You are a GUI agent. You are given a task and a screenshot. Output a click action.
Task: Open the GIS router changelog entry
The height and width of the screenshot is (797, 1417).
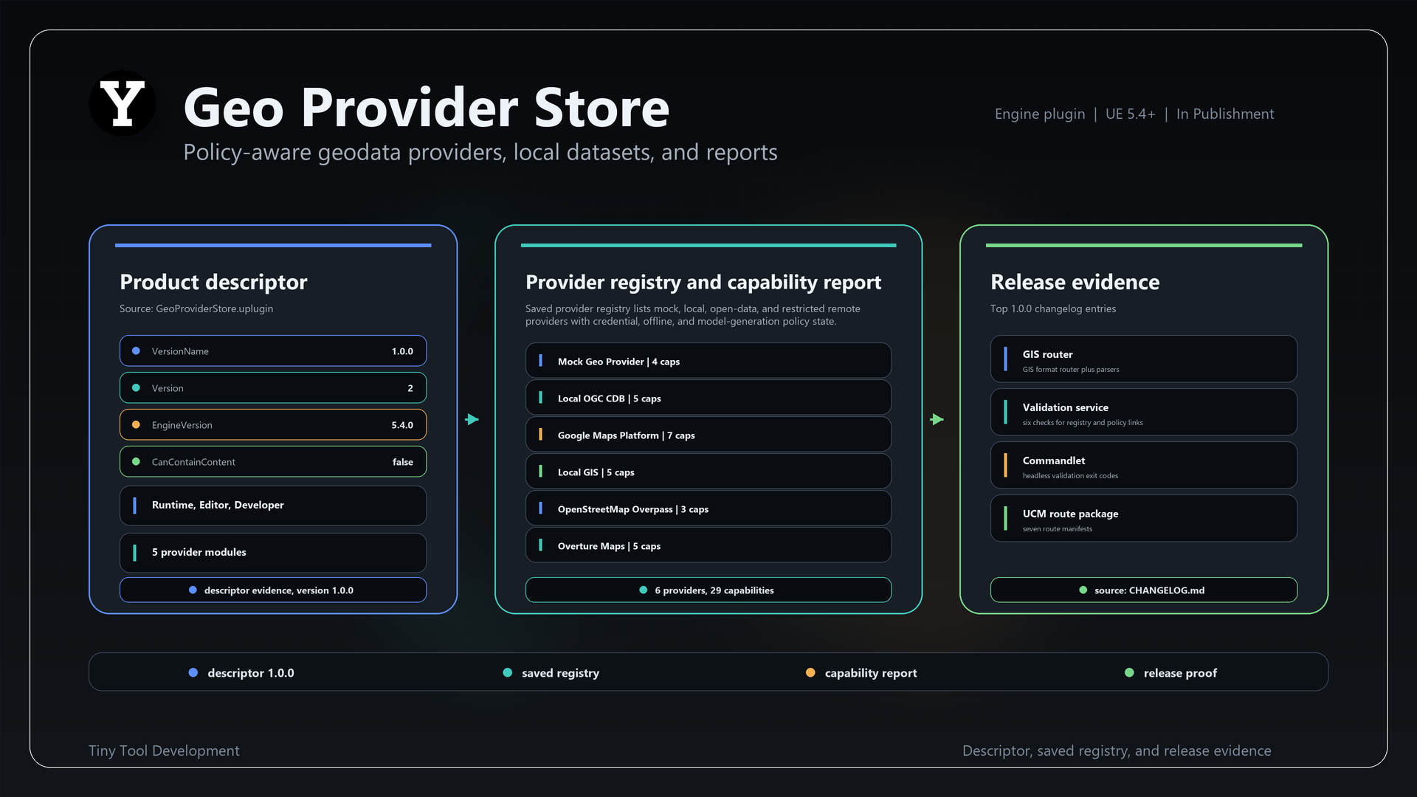click(x=1144, y=359)
